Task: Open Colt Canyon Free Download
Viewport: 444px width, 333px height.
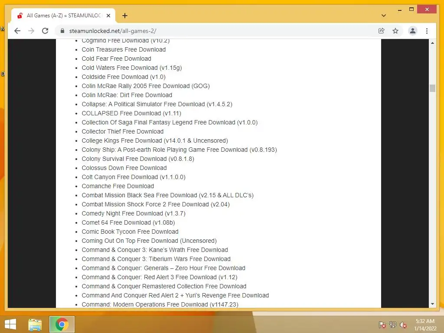Action: [x=134, y=177]
